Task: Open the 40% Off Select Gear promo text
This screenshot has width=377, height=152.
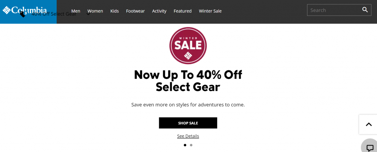Action: (x=54, y=14)
